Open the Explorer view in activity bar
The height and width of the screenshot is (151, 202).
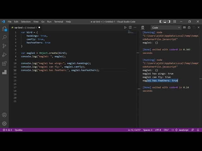4,29
